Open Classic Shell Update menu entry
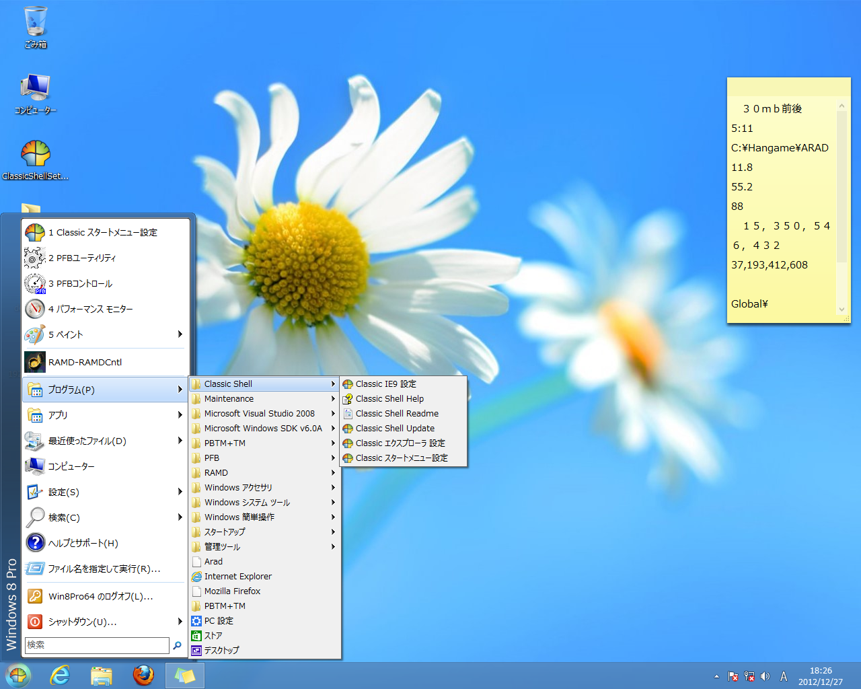Screen dimensions: 861x689 [395, 429]
